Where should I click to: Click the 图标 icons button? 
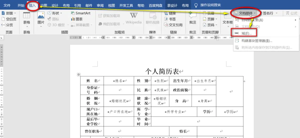click(x=53, y=19)
